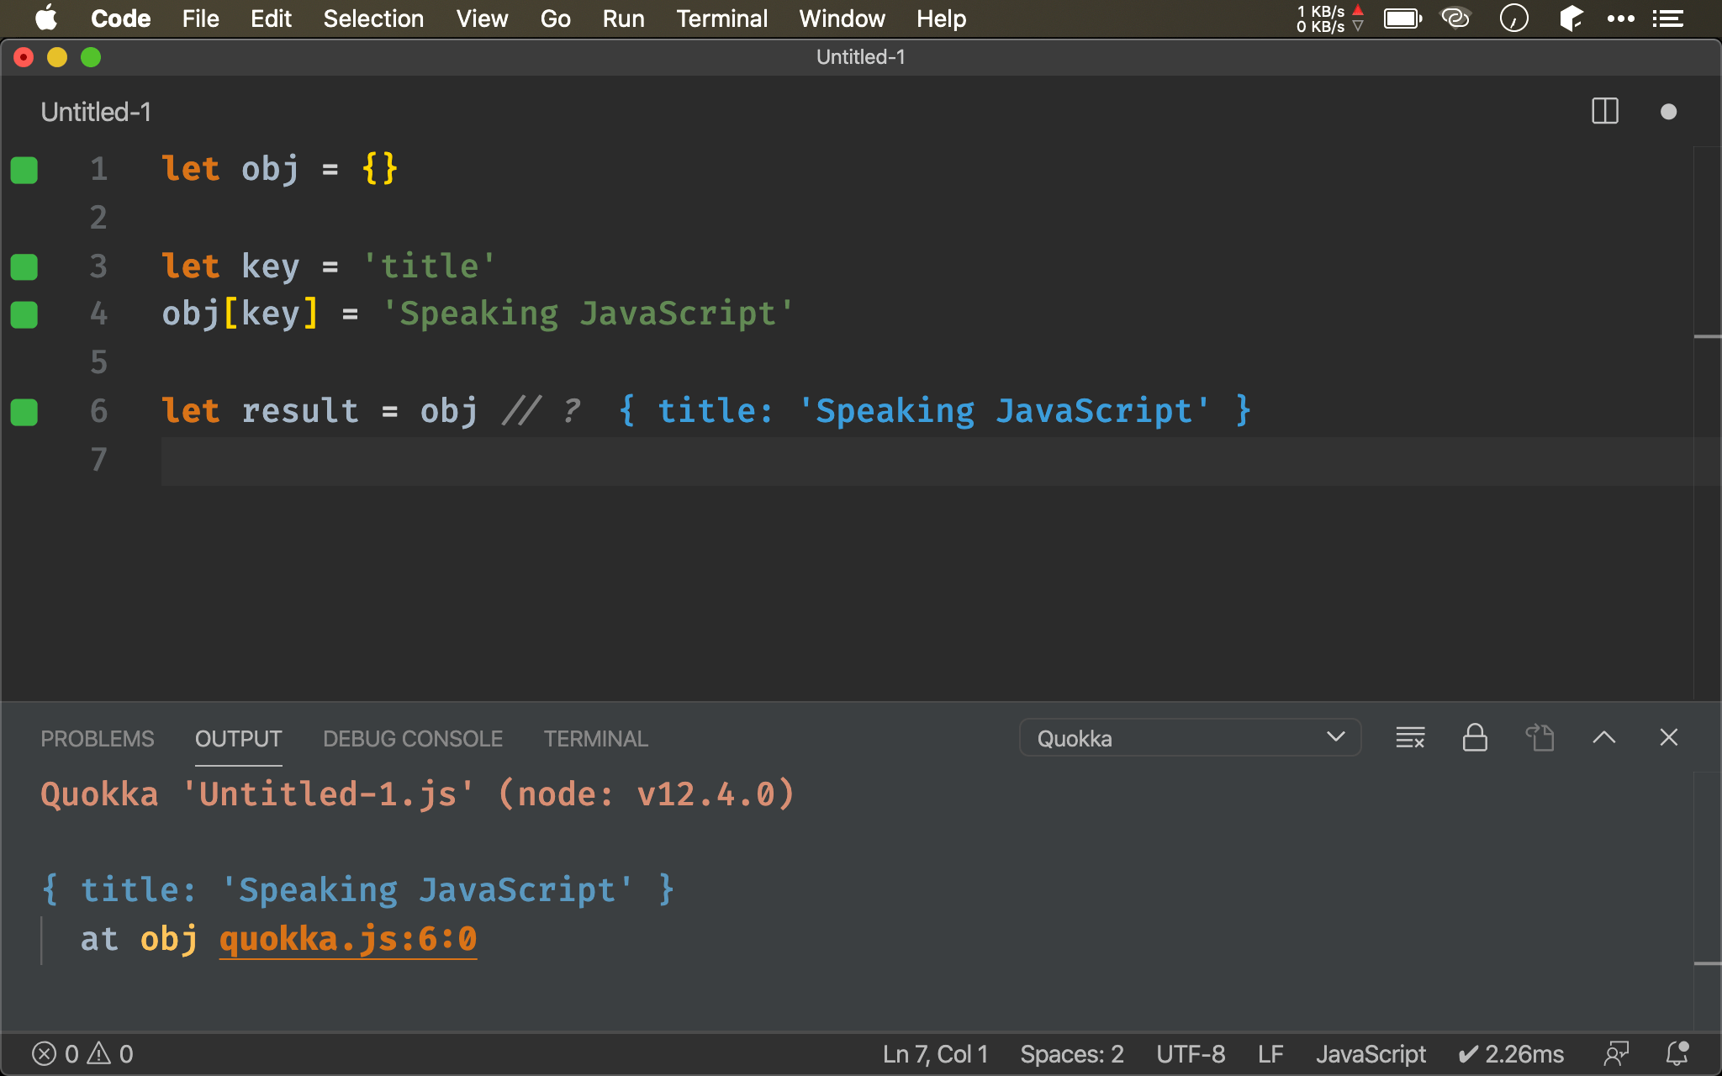Clear output using the clear icon
The image size is (1722, 1076).
1410,738
